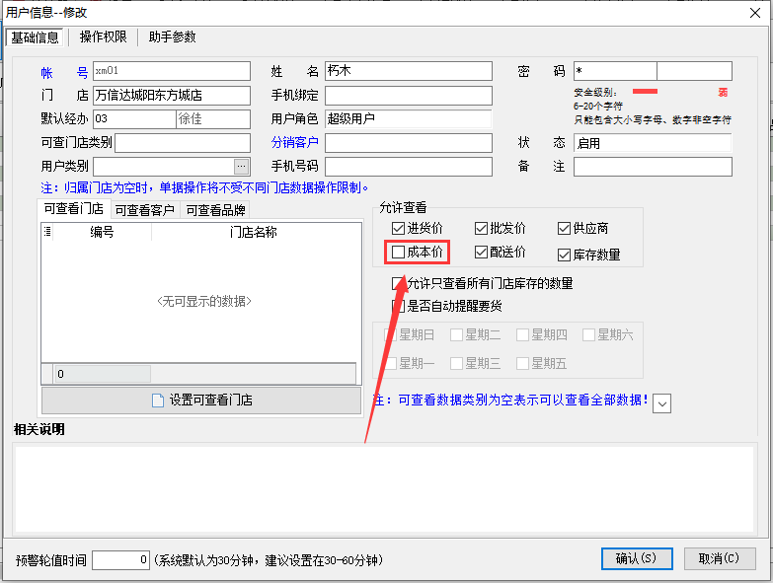Screen dimensions: 773x583
Task: Click the grid menu icon in table header
Action: [x=47, y=232]
